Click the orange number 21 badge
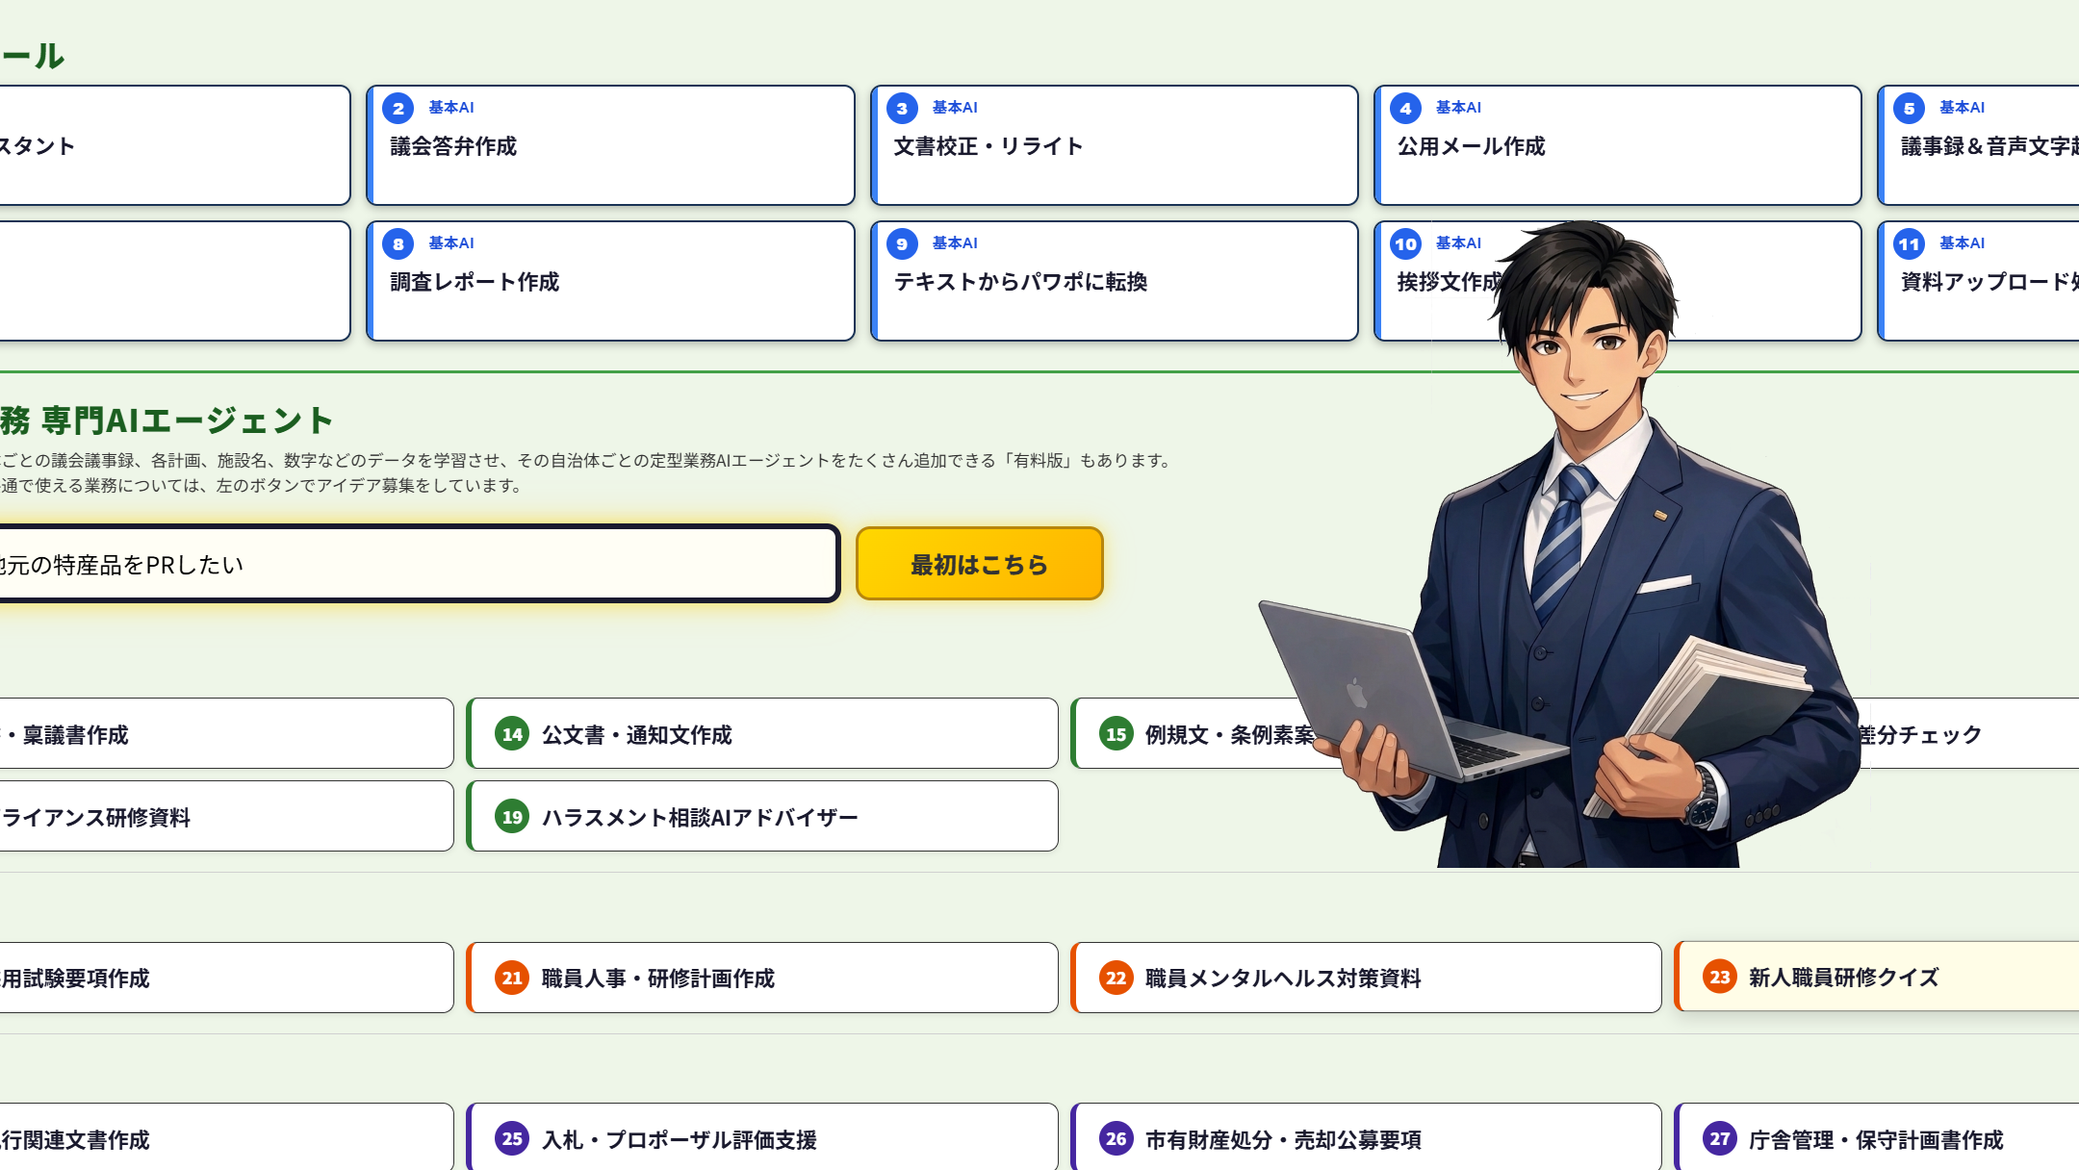This screenshot has width=2079, height=1170. [512, 978]
